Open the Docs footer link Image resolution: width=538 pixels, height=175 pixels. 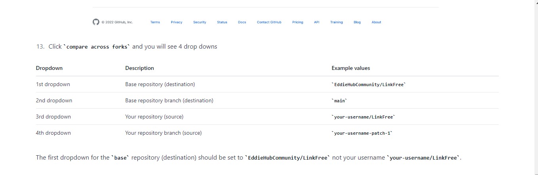pos(242,22)
